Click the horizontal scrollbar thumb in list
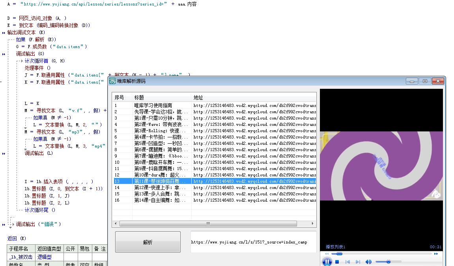 [x=208, y=223]
